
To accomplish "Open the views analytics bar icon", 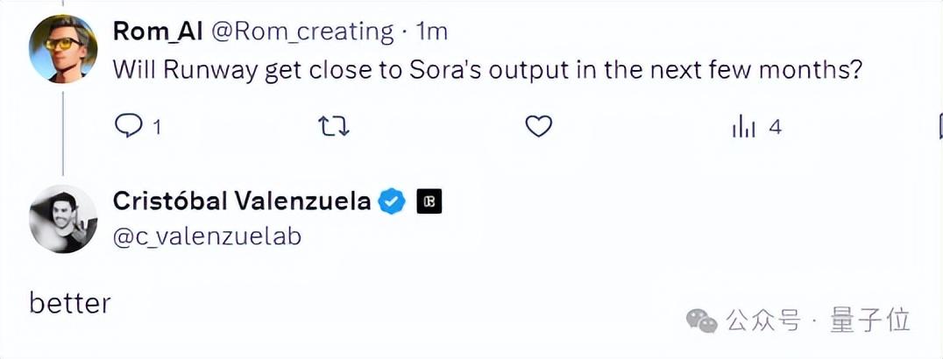I will (744, 128).
